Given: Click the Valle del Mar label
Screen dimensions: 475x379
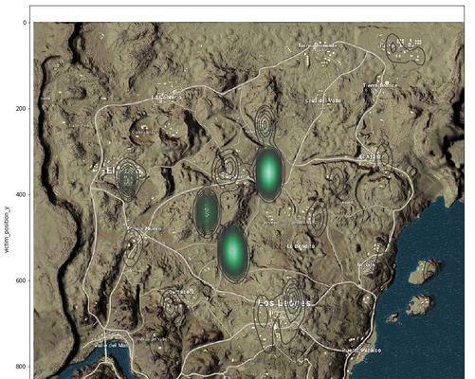Looking at the screenshot, I should tap(112, 346).
